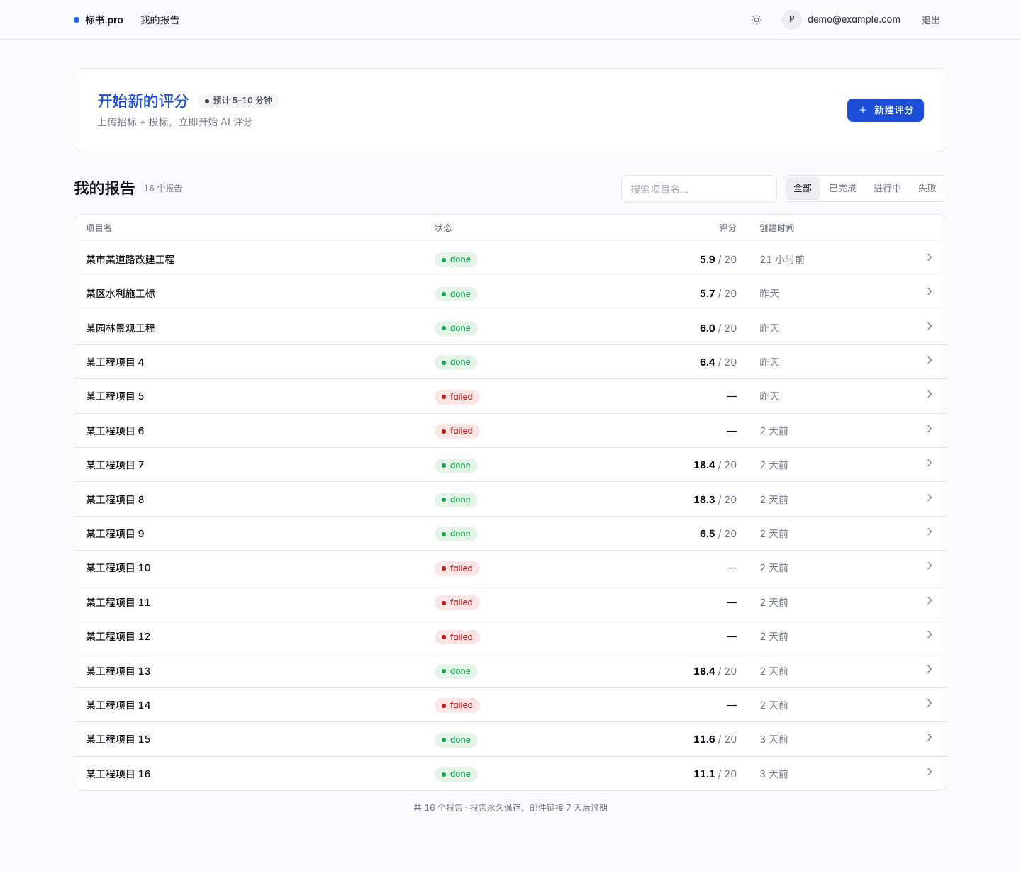Click the 21 小时前 creation time
This screenshot has height=871, width=1021.
pos(782,259)
